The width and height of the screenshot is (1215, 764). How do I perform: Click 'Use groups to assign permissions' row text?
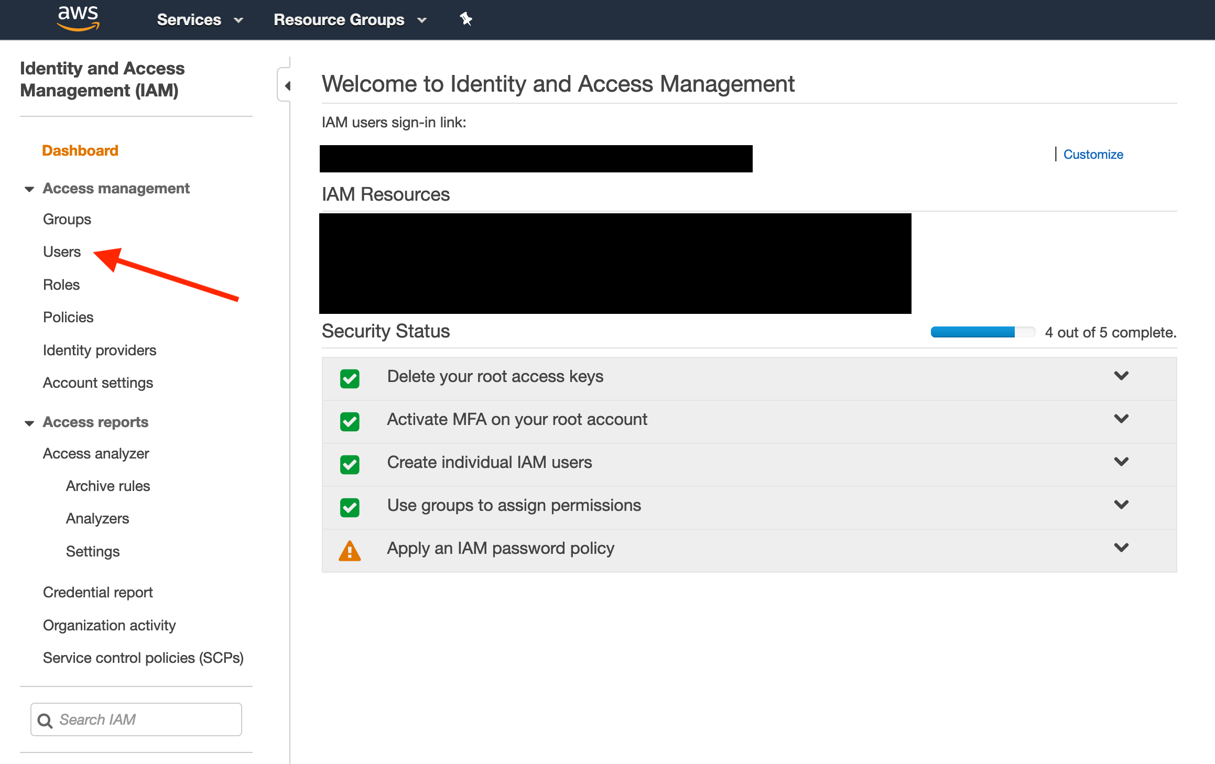pos(514,506)
